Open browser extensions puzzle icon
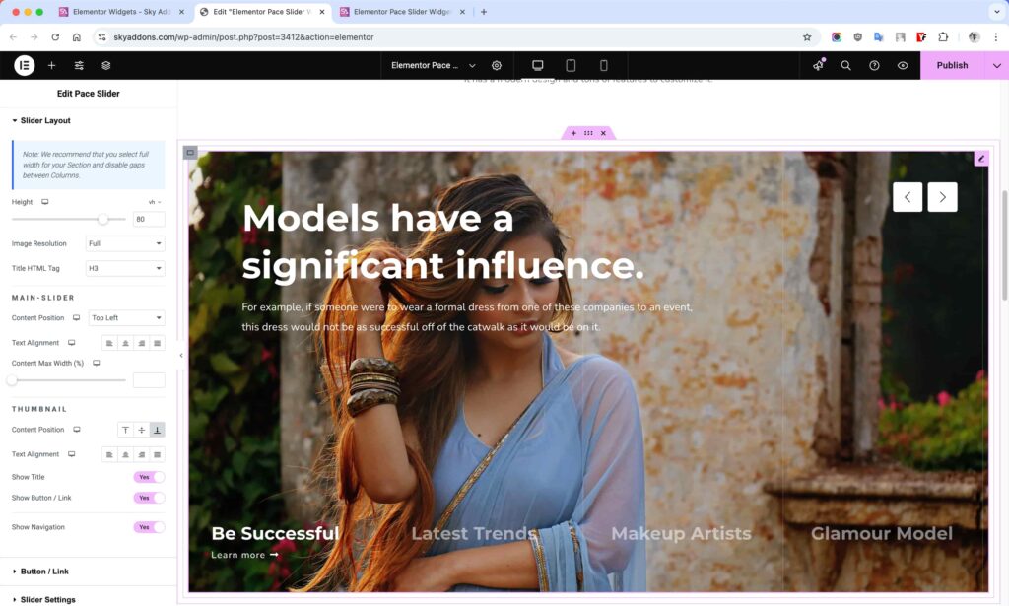Image resolution: width=1009 pixels, height=606 pixels. [943, 37]
